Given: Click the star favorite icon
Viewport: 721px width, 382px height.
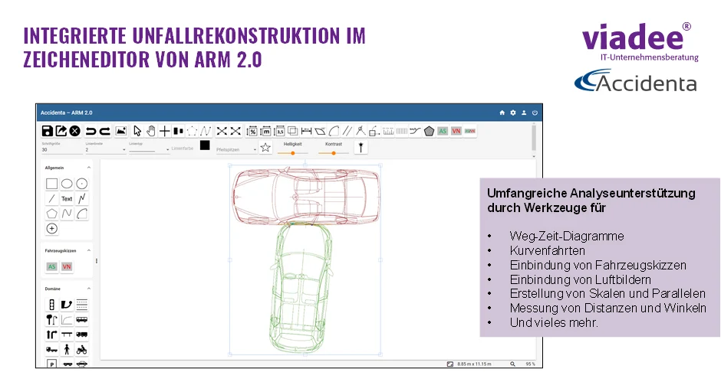Looking at the screenshot, I should (265, 148).
